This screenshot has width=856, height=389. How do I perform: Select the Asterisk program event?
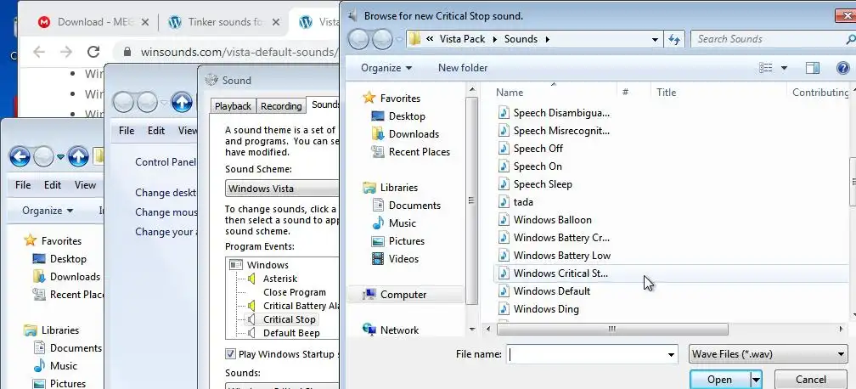pos(280,279)
